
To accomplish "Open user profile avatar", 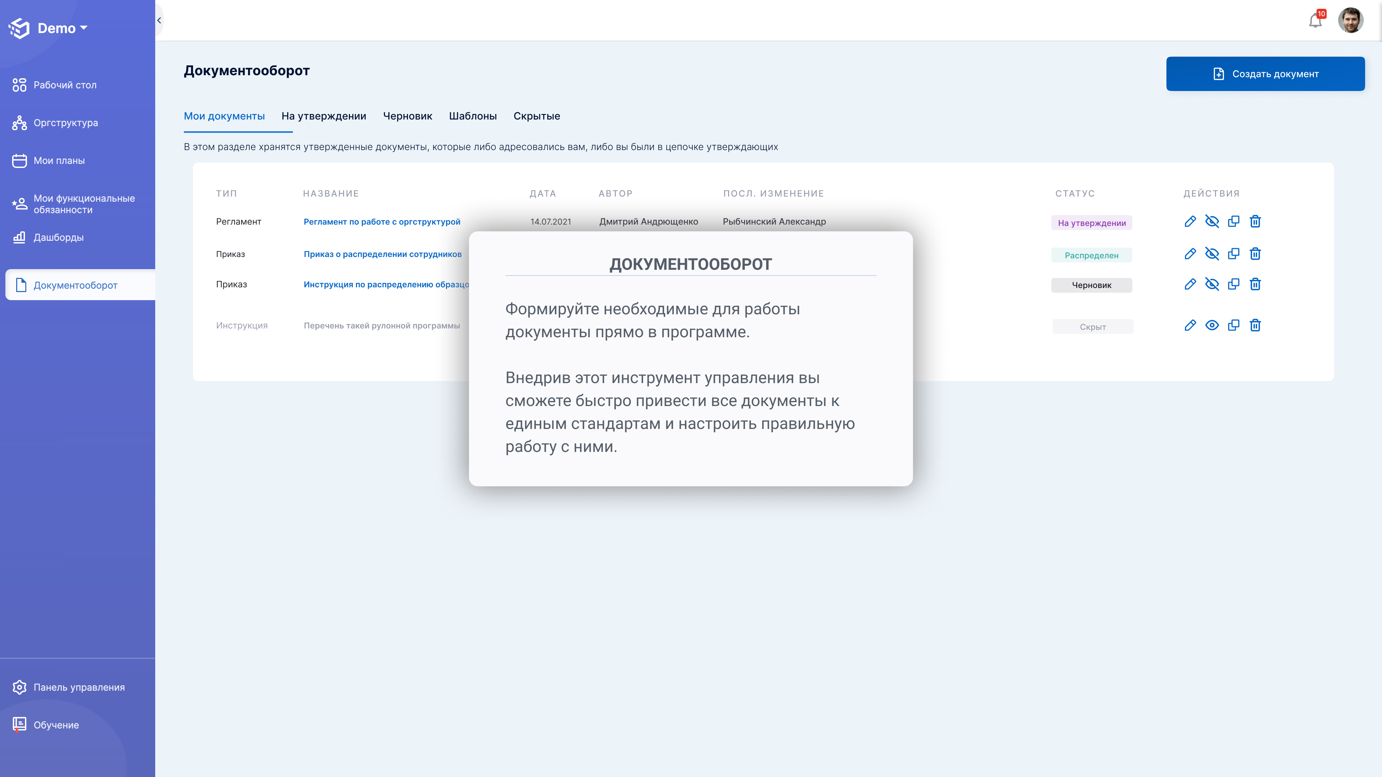I will [1350, 20].
